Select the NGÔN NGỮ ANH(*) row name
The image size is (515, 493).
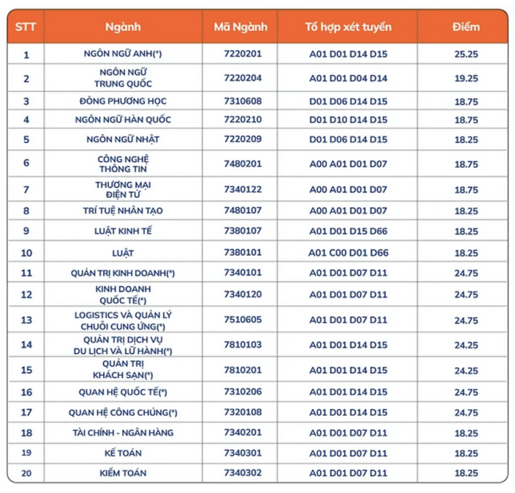pyautogui.click(x=123, y=54)
